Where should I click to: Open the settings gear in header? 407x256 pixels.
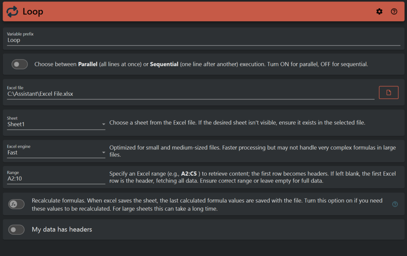pyautogui.click(x=379, y=11)
